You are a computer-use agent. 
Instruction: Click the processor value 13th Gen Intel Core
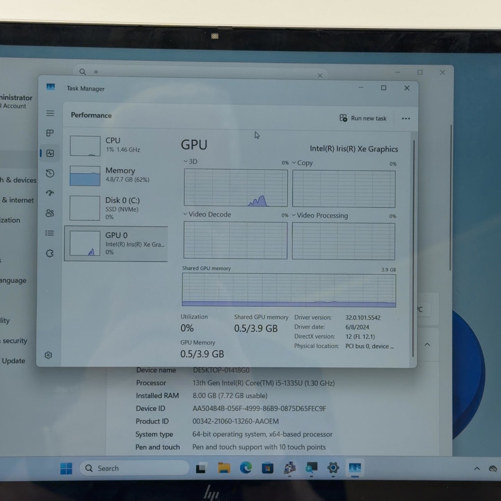(x=264, y=383)
